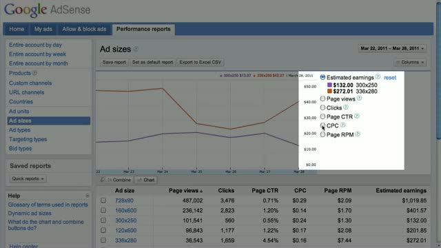Open the 120x600 ad size link
The image size is (441, 248).
(125, 230)
